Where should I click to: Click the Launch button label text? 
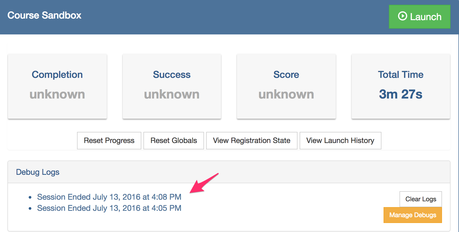(426, 17)
